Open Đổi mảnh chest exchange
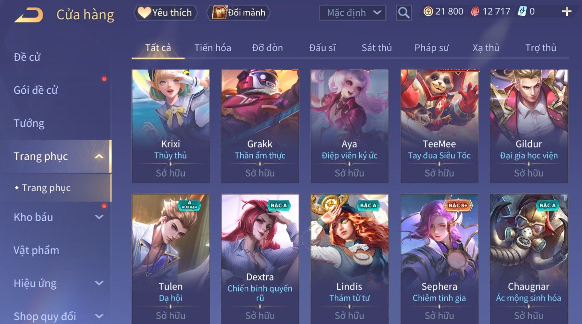 [x=238, y=13]
